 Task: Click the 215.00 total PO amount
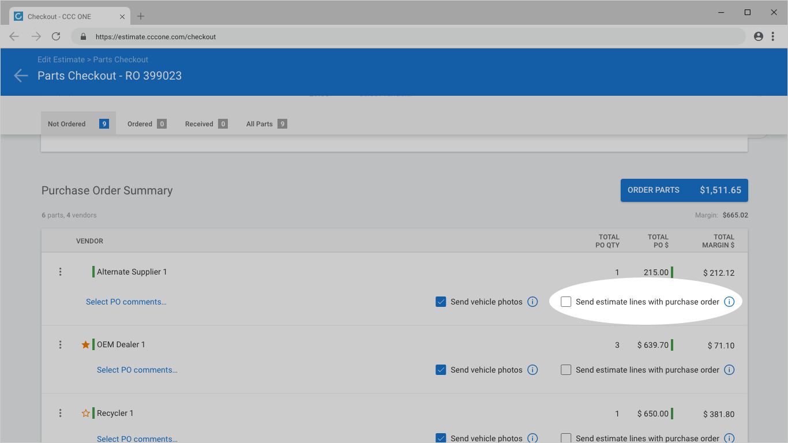pos(656,272)
